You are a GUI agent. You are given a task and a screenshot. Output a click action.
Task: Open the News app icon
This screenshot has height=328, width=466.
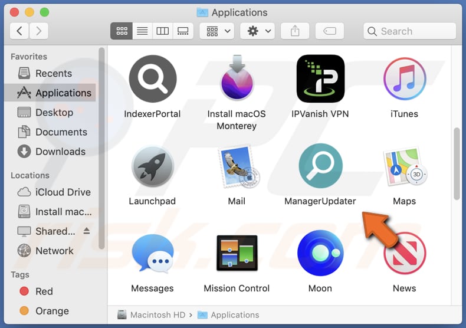point(405,254)
